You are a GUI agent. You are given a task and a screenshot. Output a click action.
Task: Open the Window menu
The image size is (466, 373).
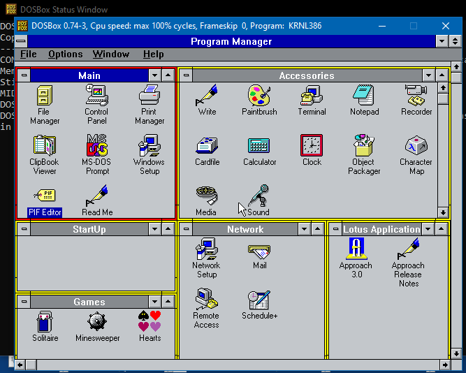click(x=111, y=54)
